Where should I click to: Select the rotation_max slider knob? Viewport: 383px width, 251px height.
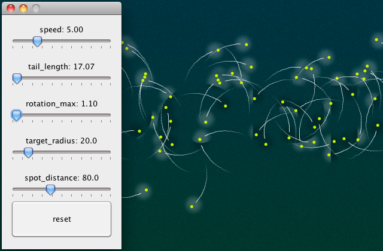16,115
